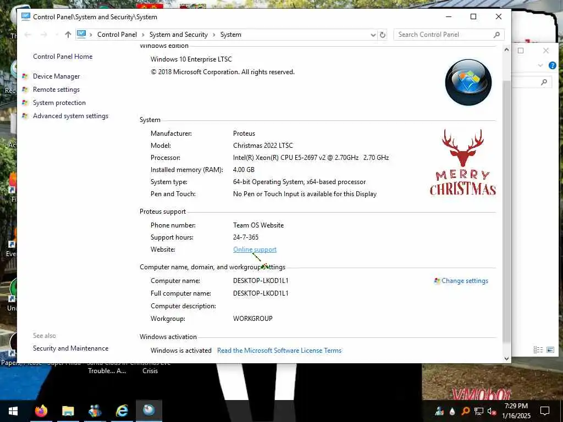Image resolution: width=563 pixels, height=422 pixels.
Task: Open Security and Maintenance link
Action: (x=71, y=348)
